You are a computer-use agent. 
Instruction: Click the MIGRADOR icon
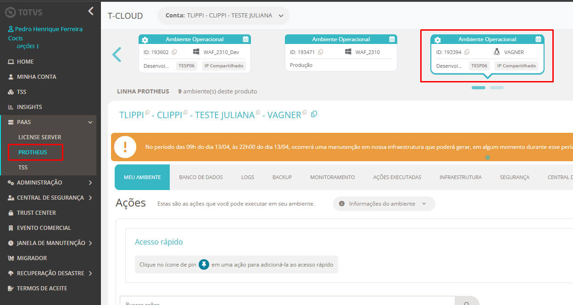(x=11, y=258)
